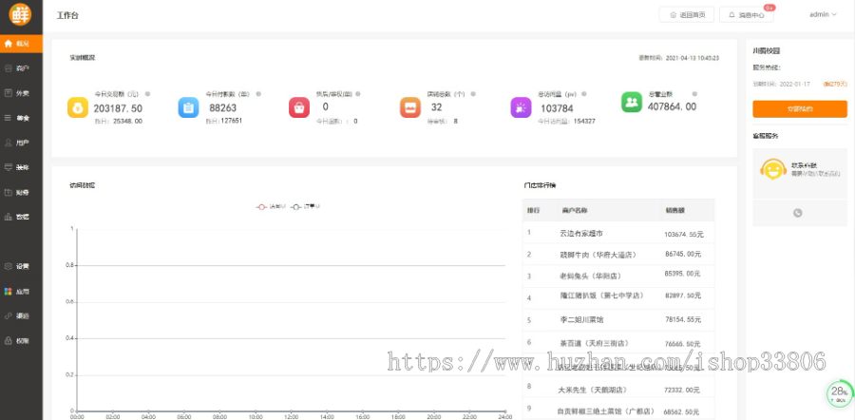
Task: Select the 跷脚牛肉（华府大道店） row
Action: (618, 254)
